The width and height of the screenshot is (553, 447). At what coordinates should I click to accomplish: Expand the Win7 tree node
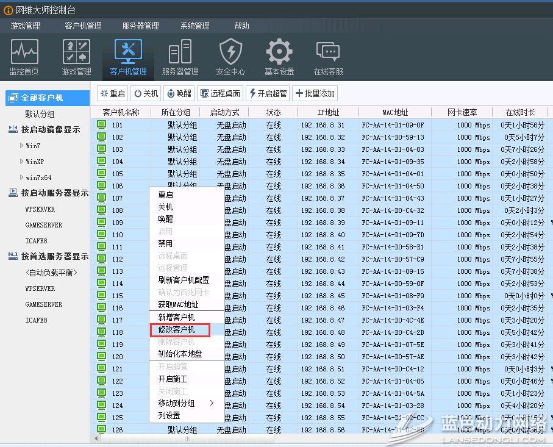(x=23, y=146)
